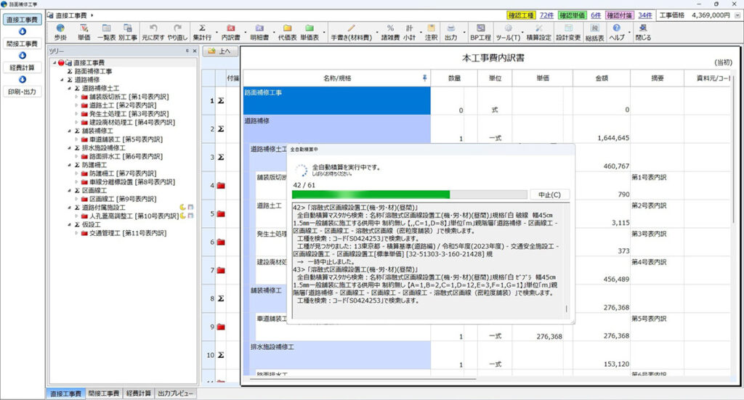Screen dimensions: 744x400
Task: Click the 歩掛 toolbar icon
Action: click(x=60, y=31)
